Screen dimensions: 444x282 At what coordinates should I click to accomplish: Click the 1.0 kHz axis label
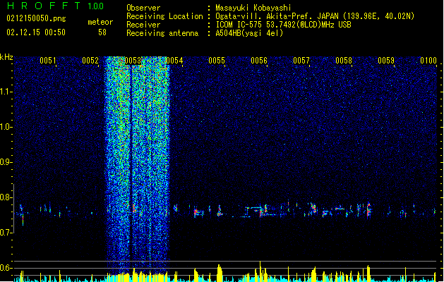click(x=6, y=127)
